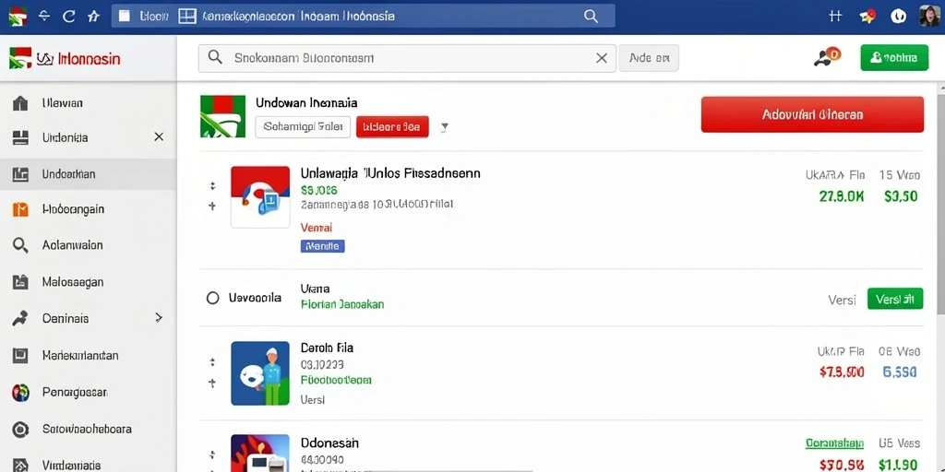Click the Undoarhan sidebar chart icon
This screenshot has height=472, width=945.
pos(20,174)
